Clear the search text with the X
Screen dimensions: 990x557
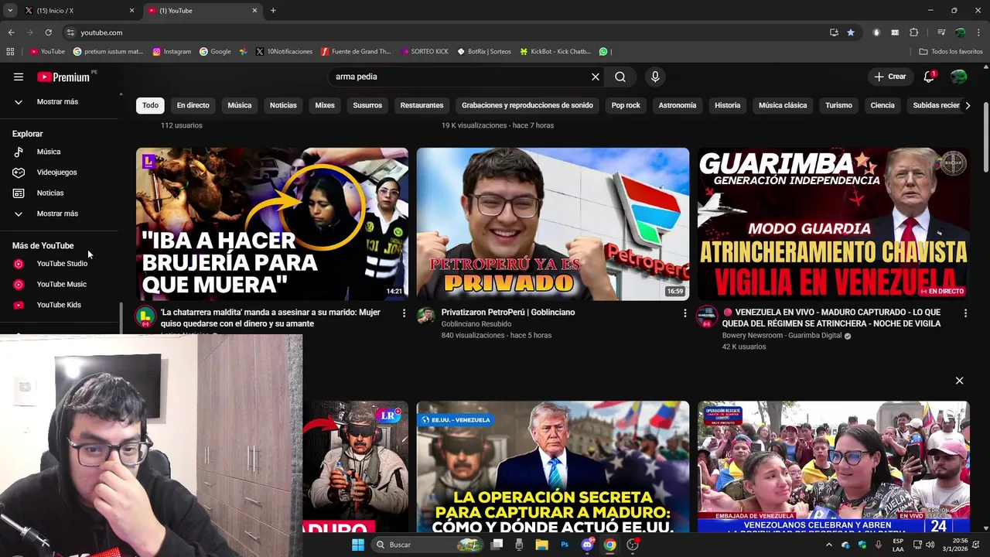pyautogui.click(x=596, y=77)
